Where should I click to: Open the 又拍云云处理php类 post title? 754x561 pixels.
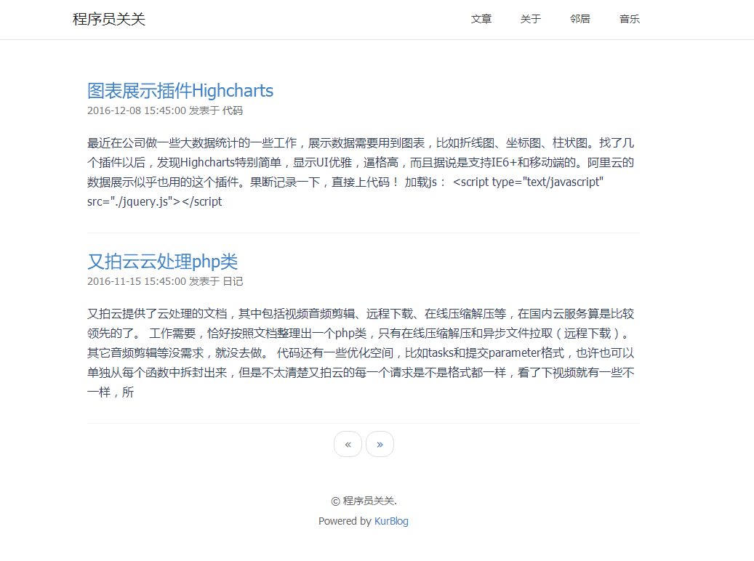pyautogui.click(x=162, y=262)
